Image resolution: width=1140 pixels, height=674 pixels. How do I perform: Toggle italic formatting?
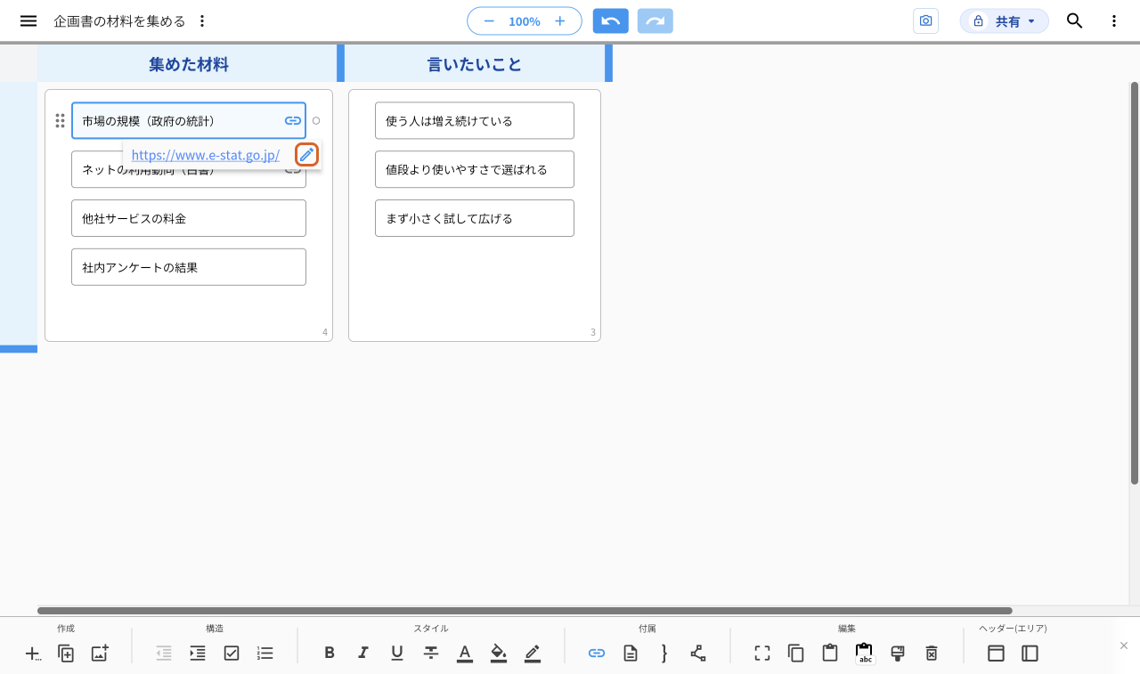(363, 654)
